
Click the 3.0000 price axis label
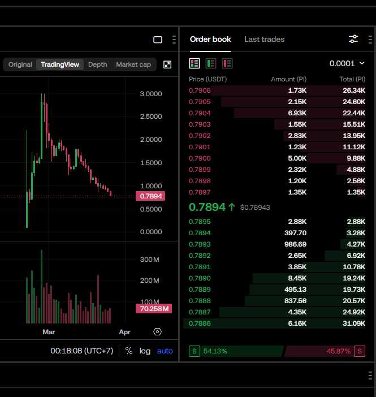(x=151, y=94)
